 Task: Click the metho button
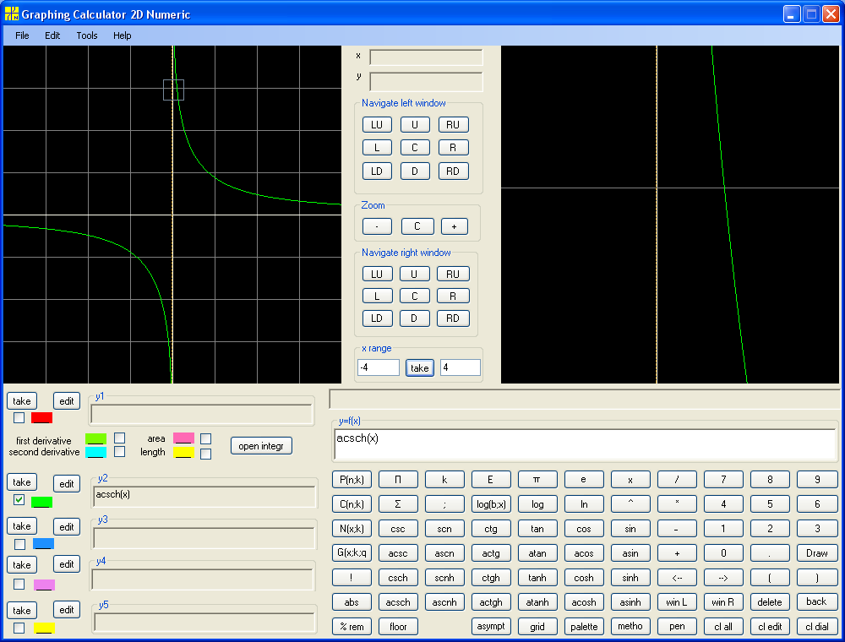630,627
